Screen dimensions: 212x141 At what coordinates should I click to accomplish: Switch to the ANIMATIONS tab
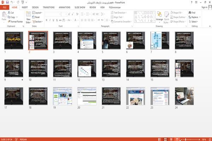point(65,7)
